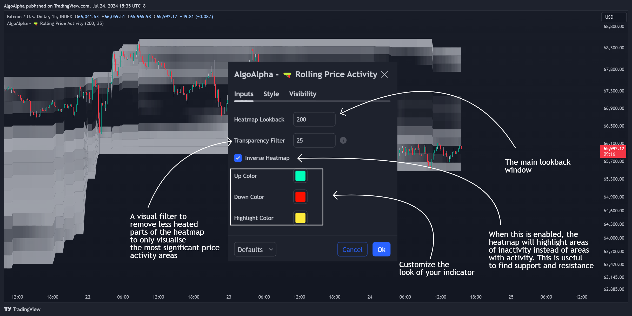Open the Down Color swatch picker
The height and width of the screenshot is (316, 632).
[300, 197]
